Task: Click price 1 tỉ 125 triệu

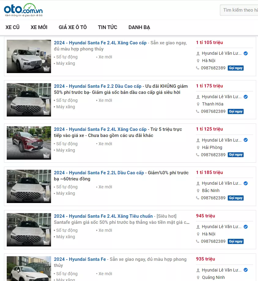Action: tap(209, 129)
